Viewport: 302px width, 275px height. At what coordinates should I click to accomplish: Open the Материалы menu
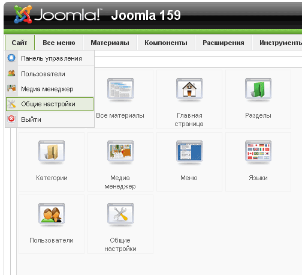[110, 43]
